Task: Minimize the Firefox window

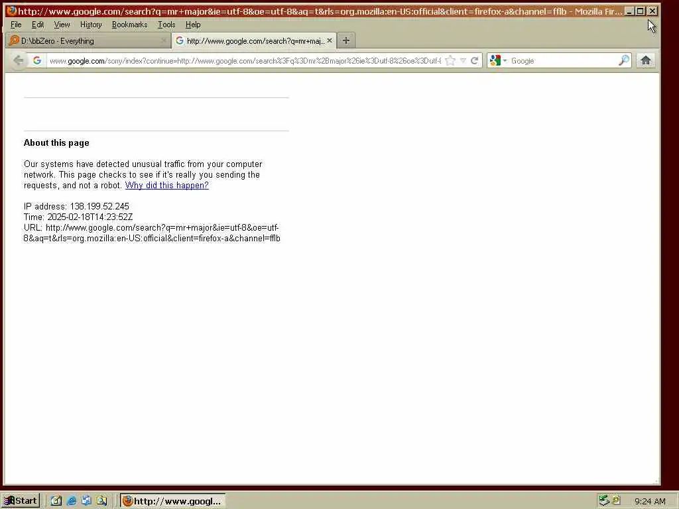Action: tap(629, 11)
